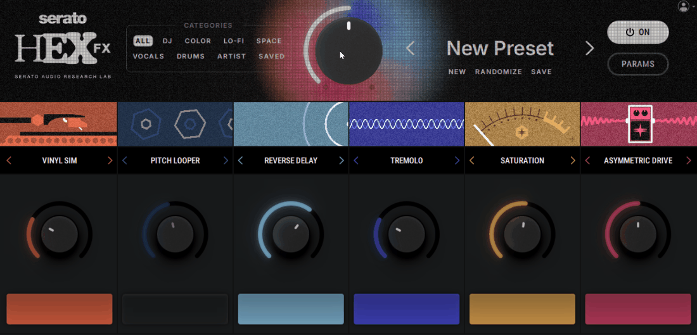Select the ARTIST category
The image size is (697, 335).
tap(231, 56)
